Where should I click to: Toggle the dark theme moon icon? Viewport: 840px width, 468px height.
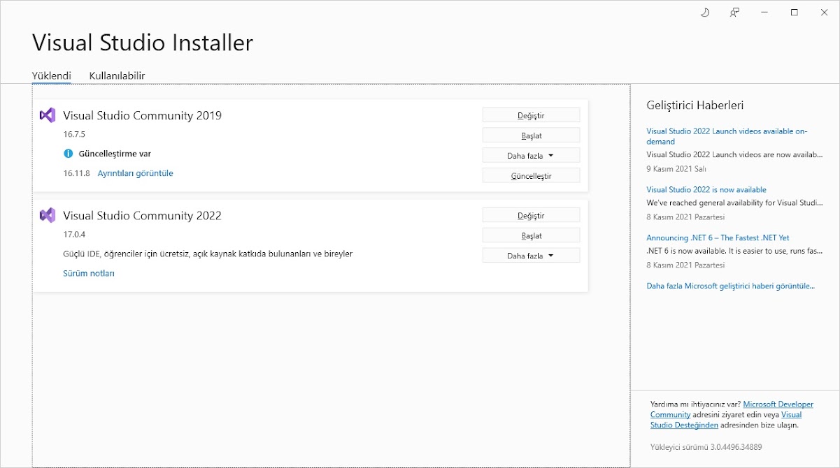705,12
